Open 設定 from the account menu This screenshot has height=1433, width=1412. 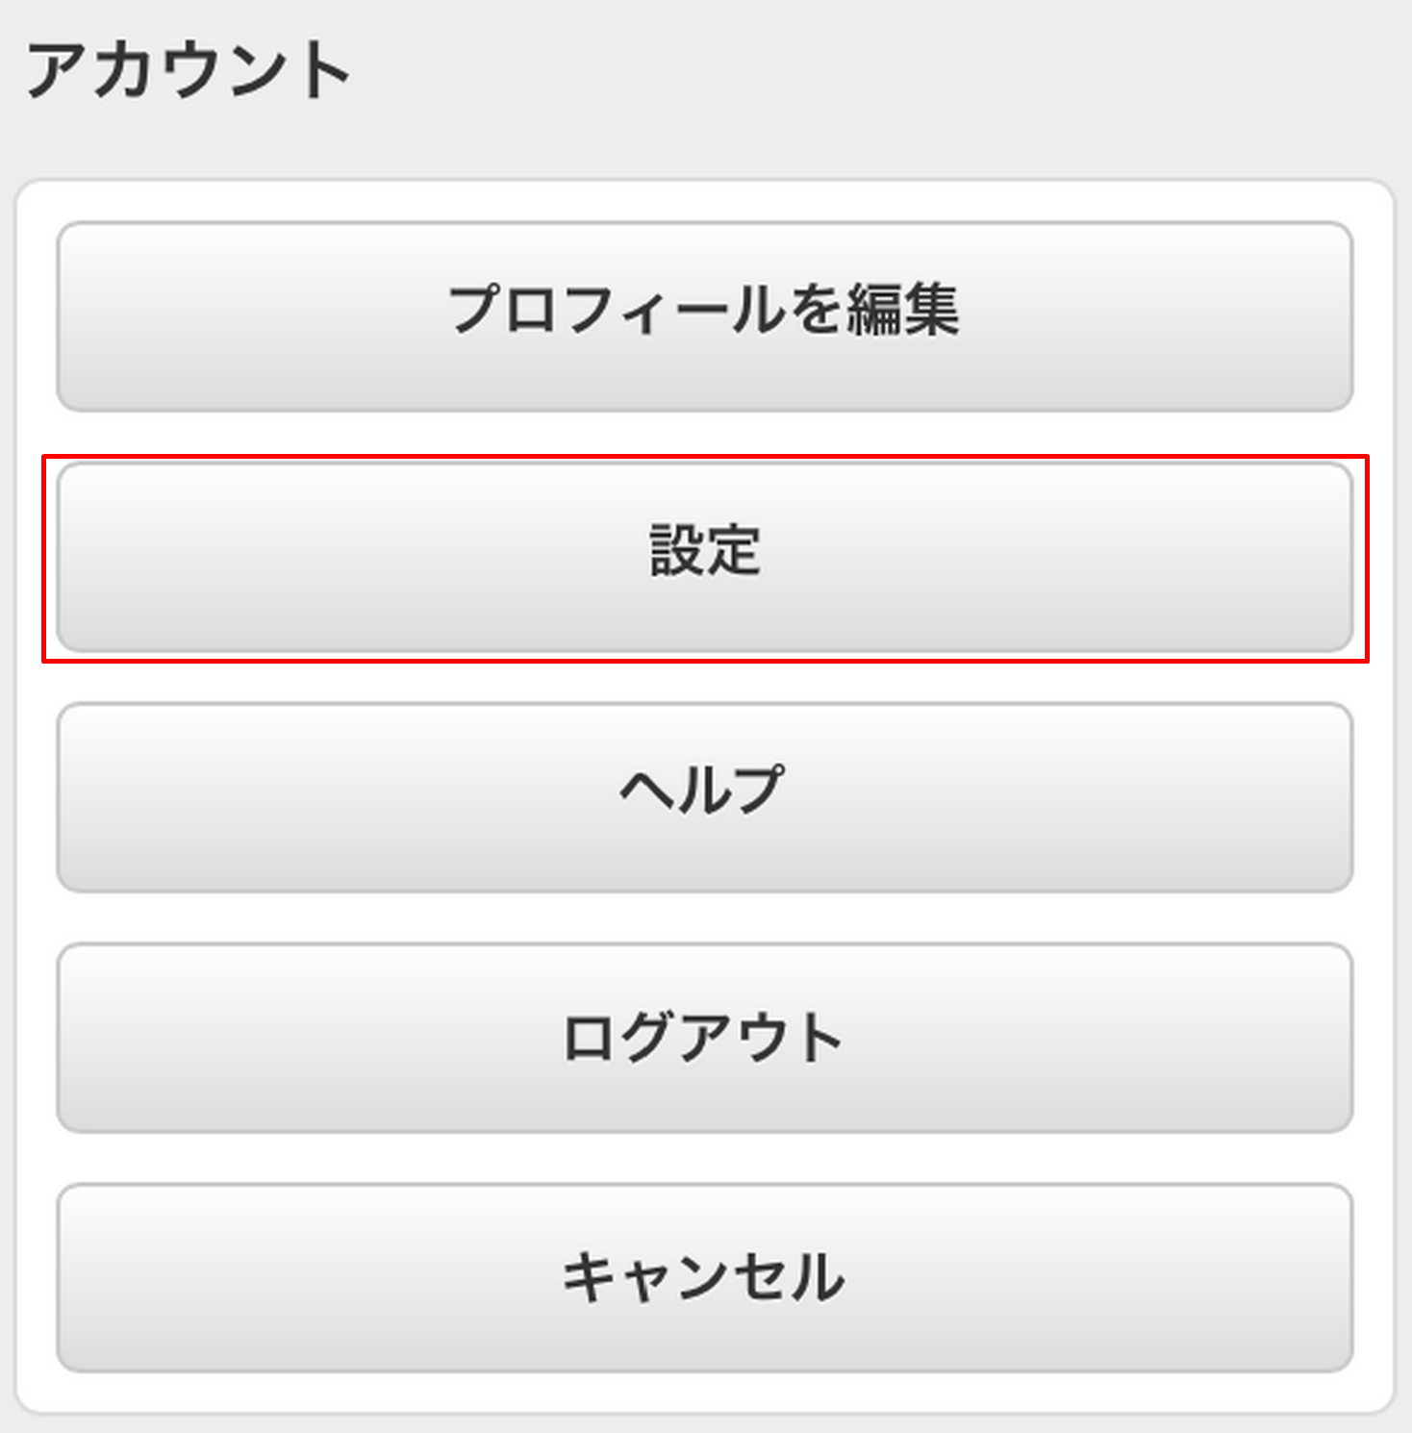[705, 556]
